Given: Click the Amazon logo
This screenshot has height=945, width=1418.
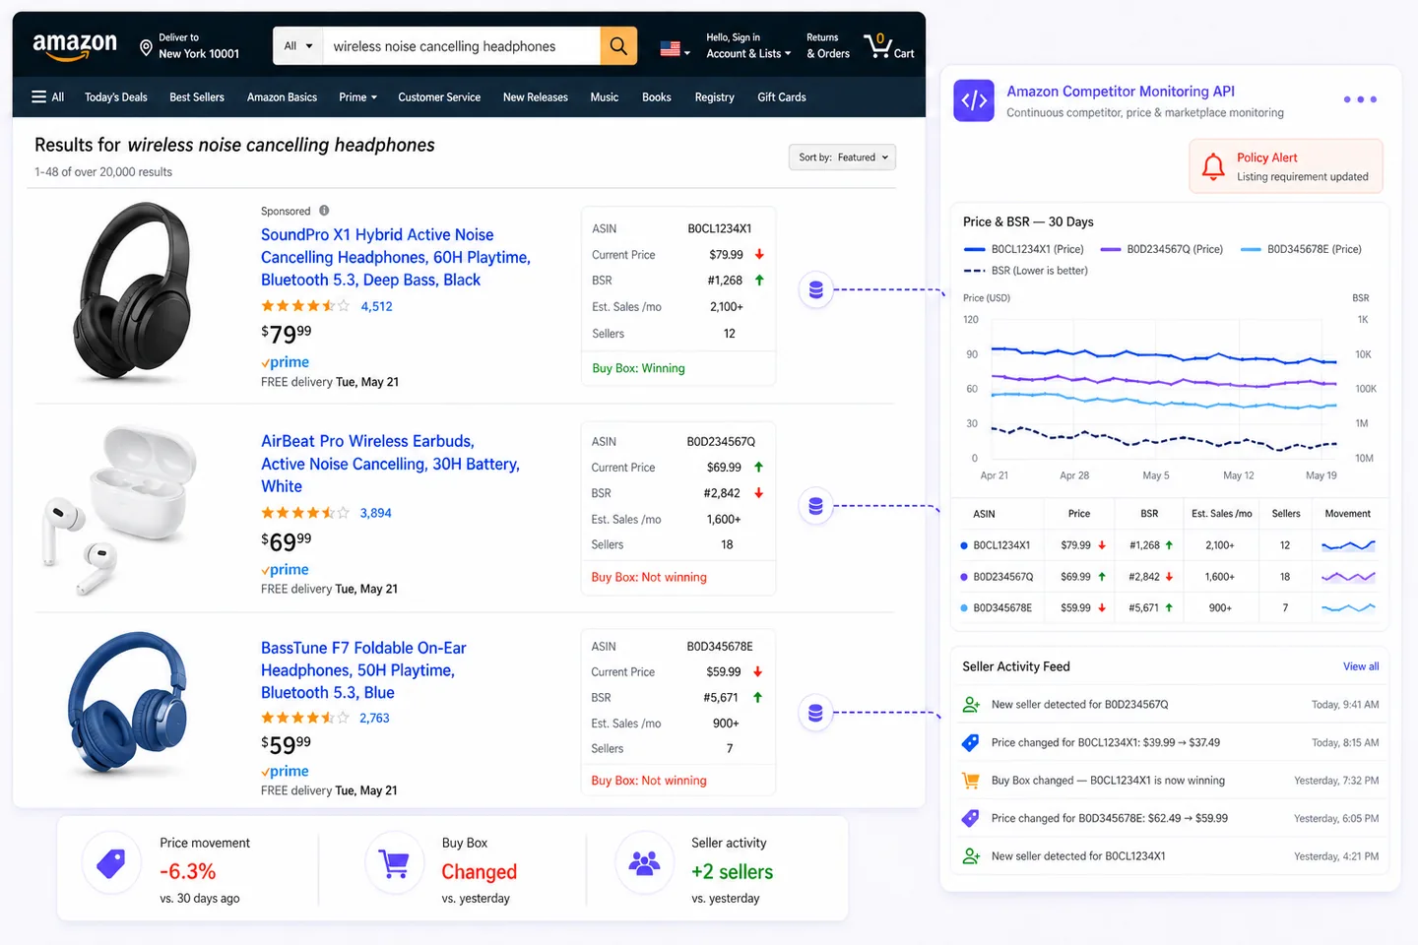Looking at the screenshot, I should 75,45.
